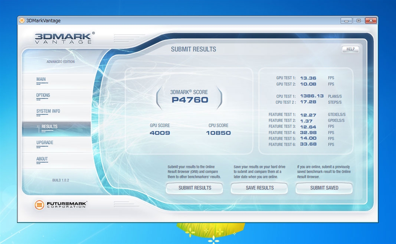Click the Feature Test 6 value 33.68
The image size is (396, 244).
pyautogui.click(x=308, y=144)
